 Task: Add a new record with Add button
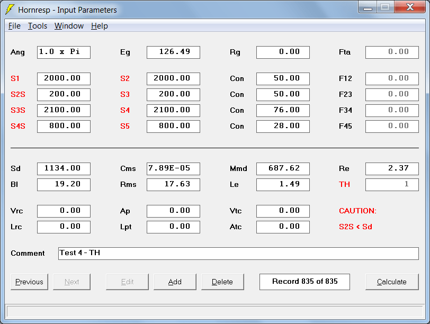(x=175, y=282)
